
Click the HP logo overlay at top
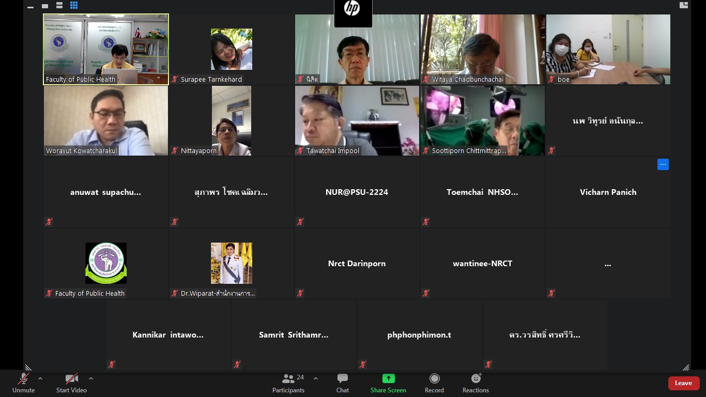(x=353, y=13)
